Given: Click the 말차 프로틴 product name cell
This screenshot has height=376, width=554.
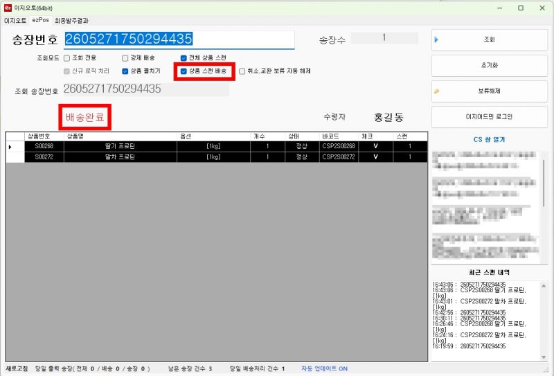Looking at the screenshot, I should [120, 157].
